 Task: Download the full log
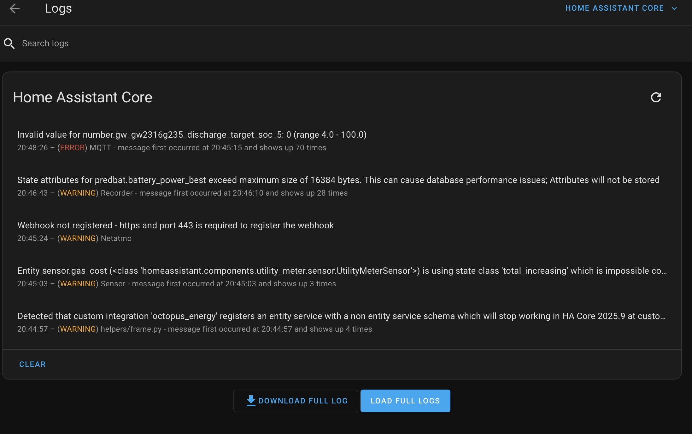[296, 401]
